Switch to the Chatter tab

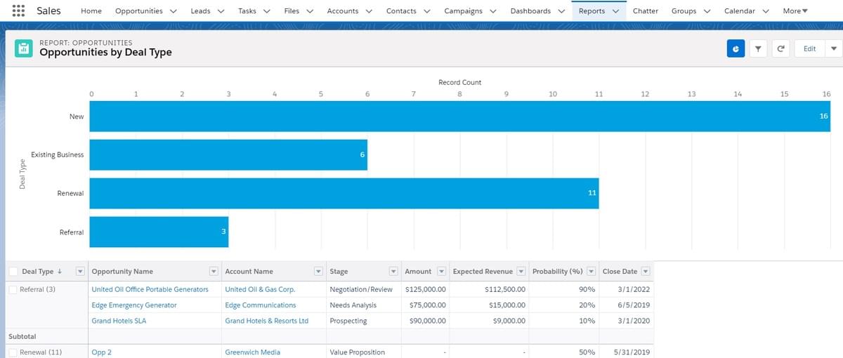point(645,11)
